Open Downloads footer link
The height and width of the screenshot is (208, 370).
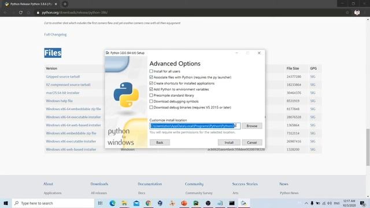click(99, 184)
